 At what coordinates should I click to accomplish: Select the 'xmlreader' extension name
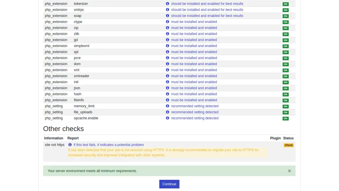(81, 76)
